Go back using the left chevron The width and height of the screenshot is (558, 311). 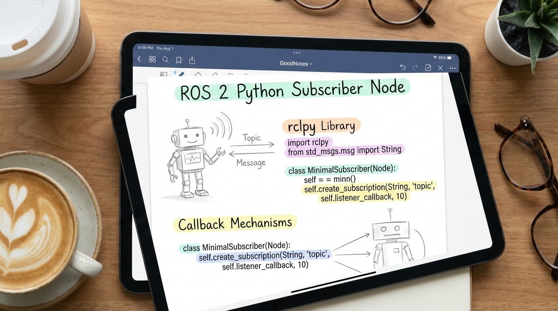click(x=139, y=59)
